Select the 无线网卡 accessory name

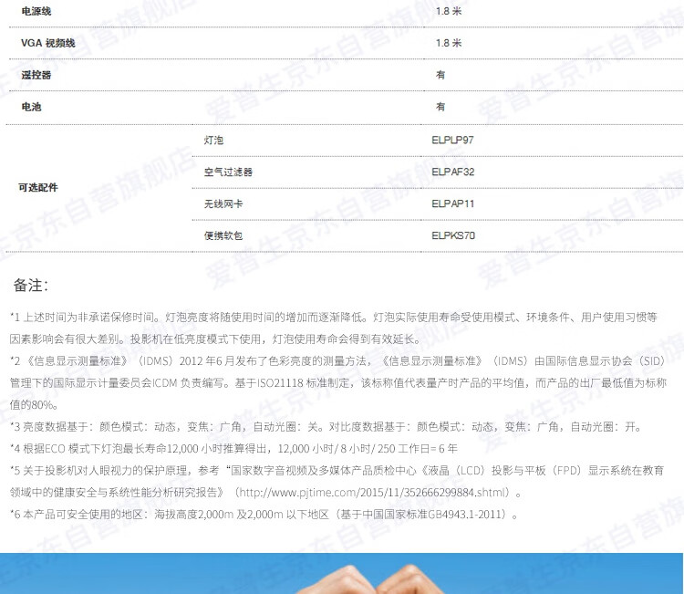(223, 203)
